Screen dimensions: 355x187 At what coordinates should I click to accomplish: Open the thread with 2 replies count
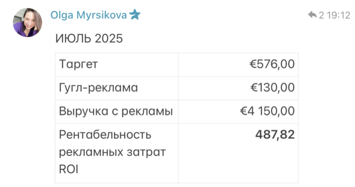click(x=321, y=15)
